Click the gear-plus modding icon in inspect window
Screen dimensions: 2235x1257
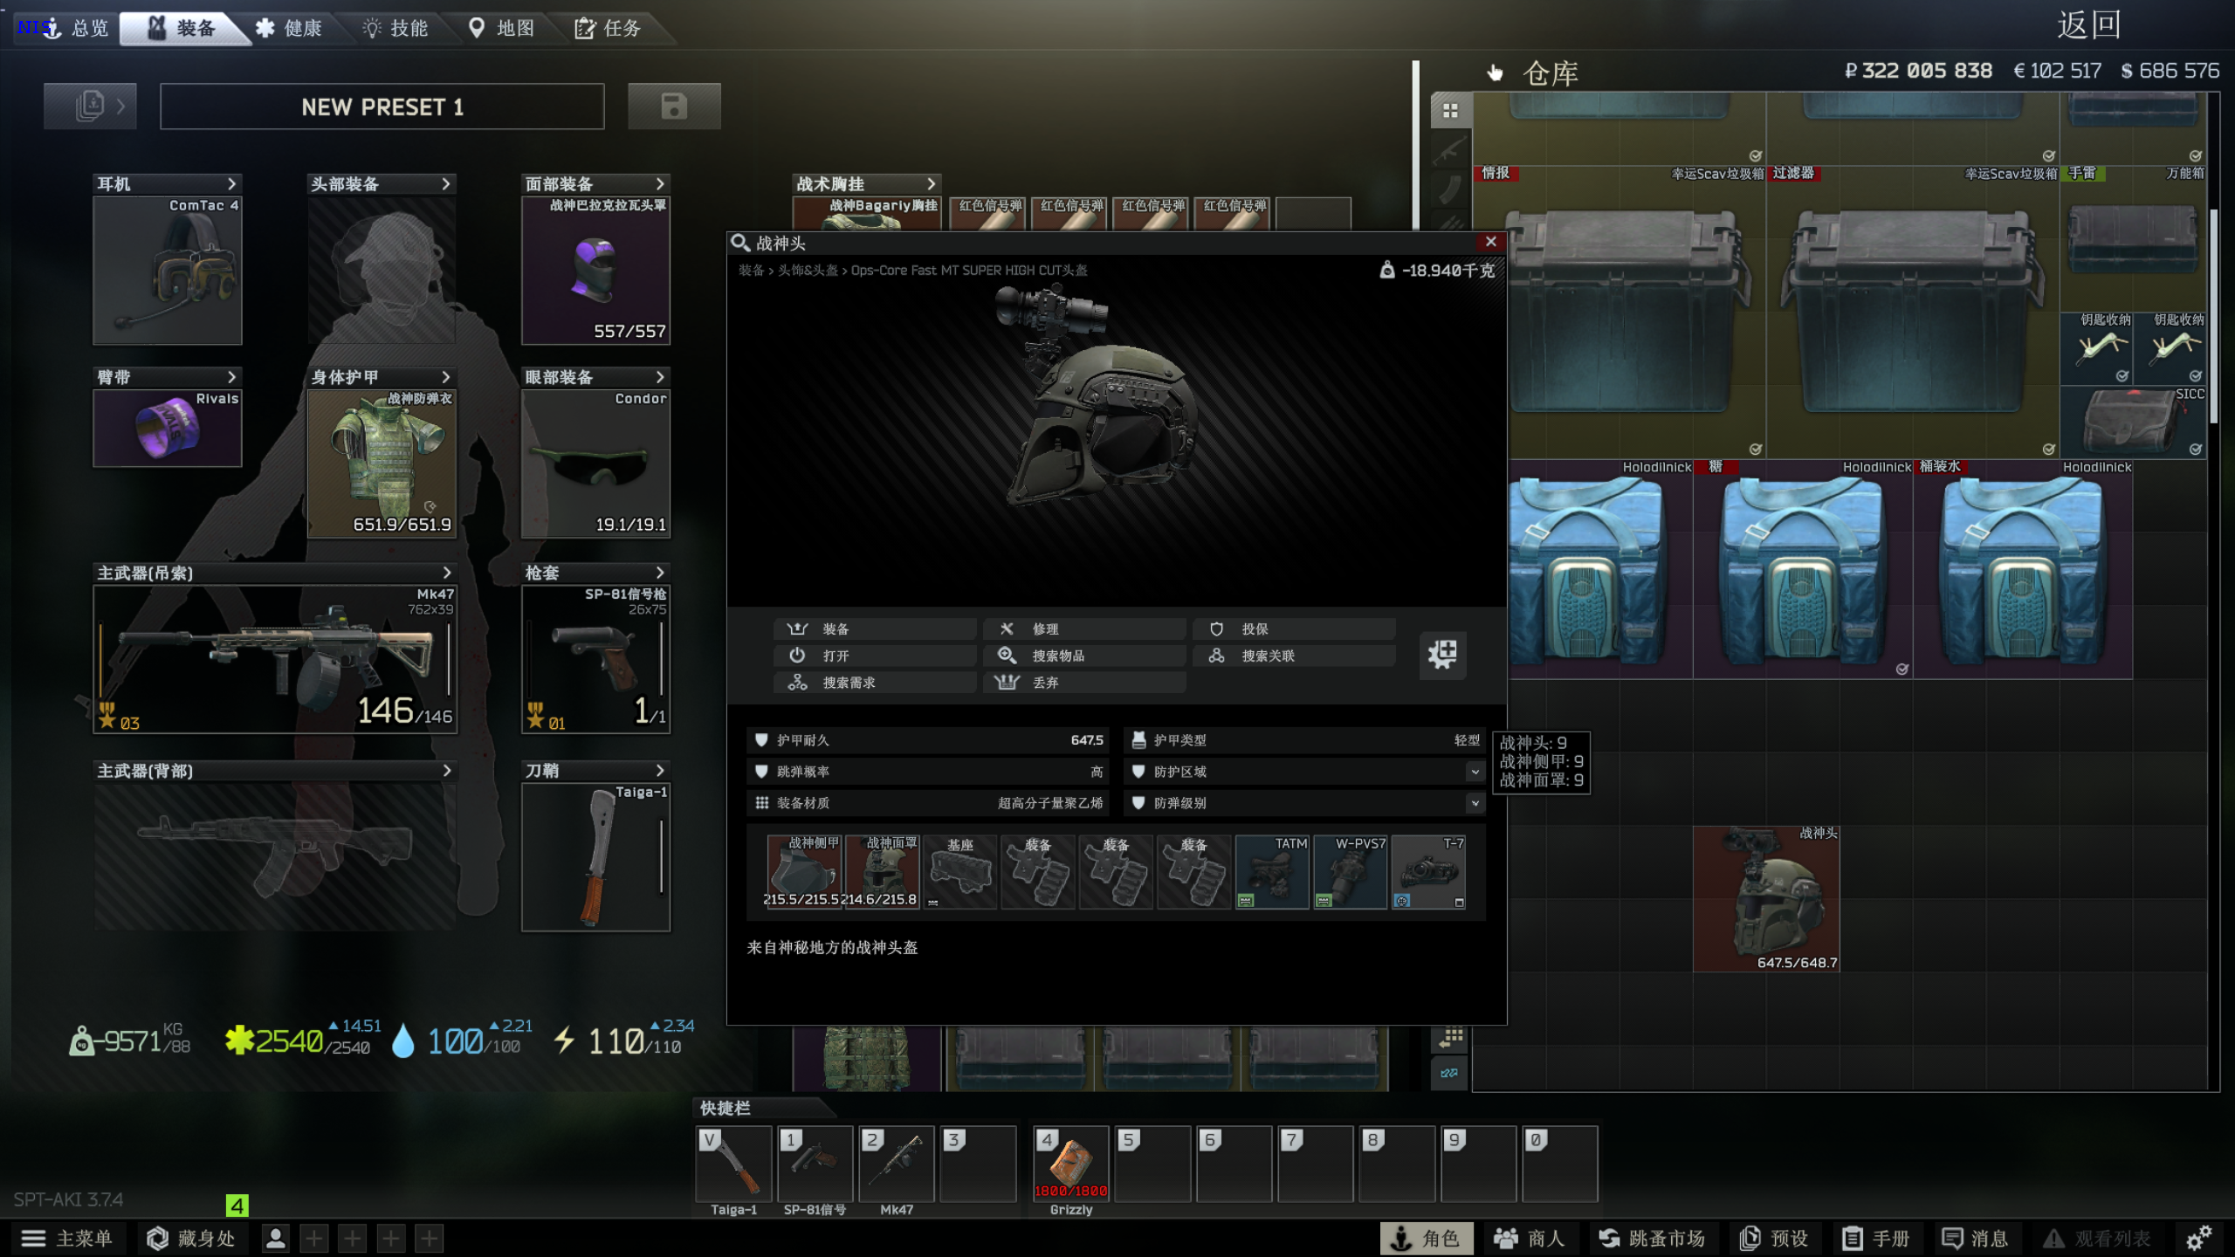[1442, 654]
